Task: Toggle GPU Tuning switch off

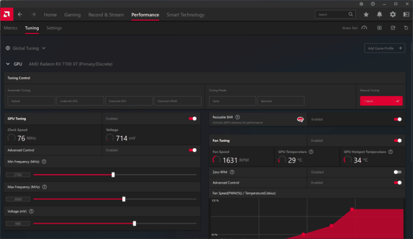Action: 193,119
